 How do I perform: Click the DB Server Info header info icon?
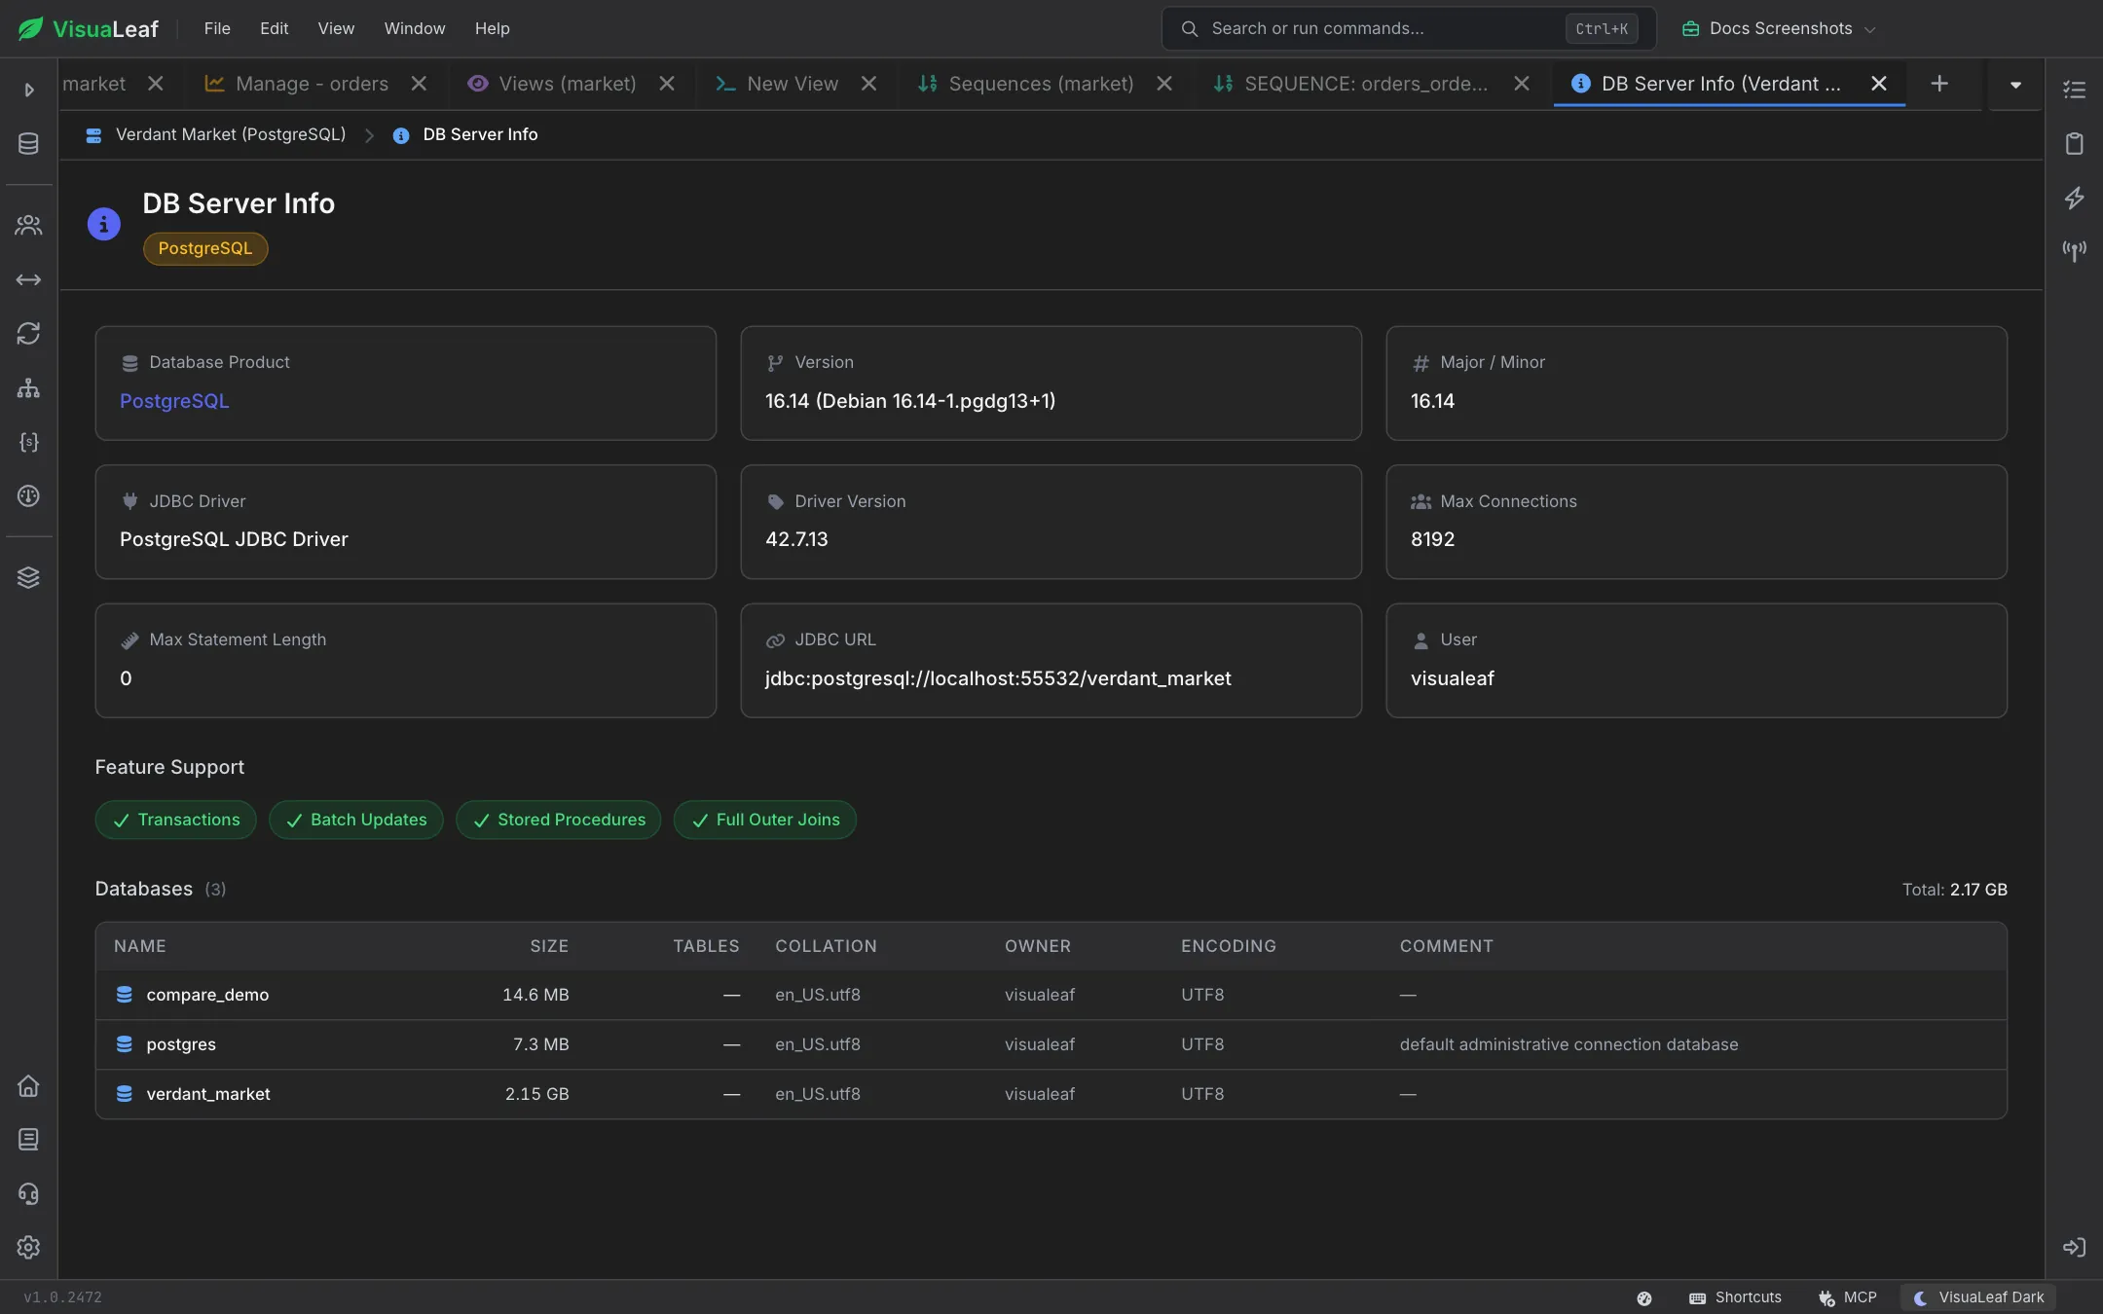tap(104, 224)
